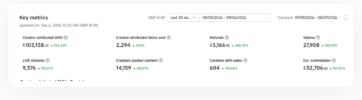The width and height of the screenshot is (362, 100).
Task: Show info tooltip next to Refunds
Action: [227, 37]
